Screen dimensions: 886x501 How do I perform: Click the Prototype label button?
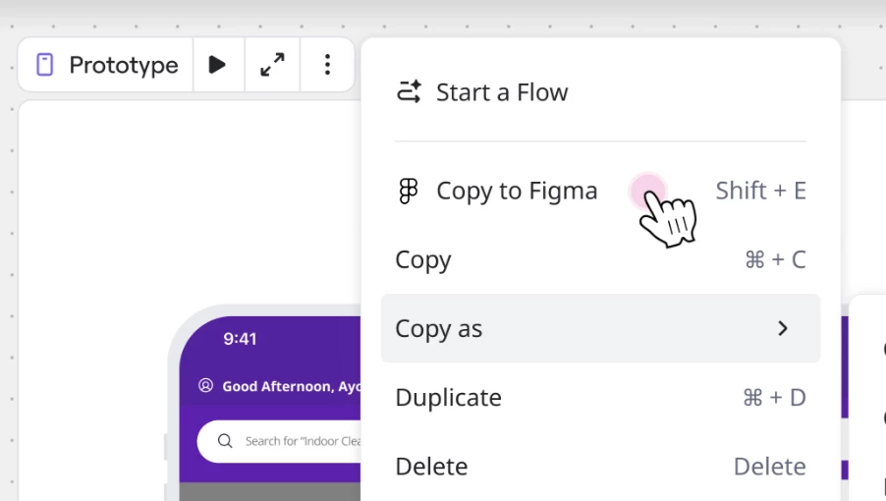coord(106,65)
